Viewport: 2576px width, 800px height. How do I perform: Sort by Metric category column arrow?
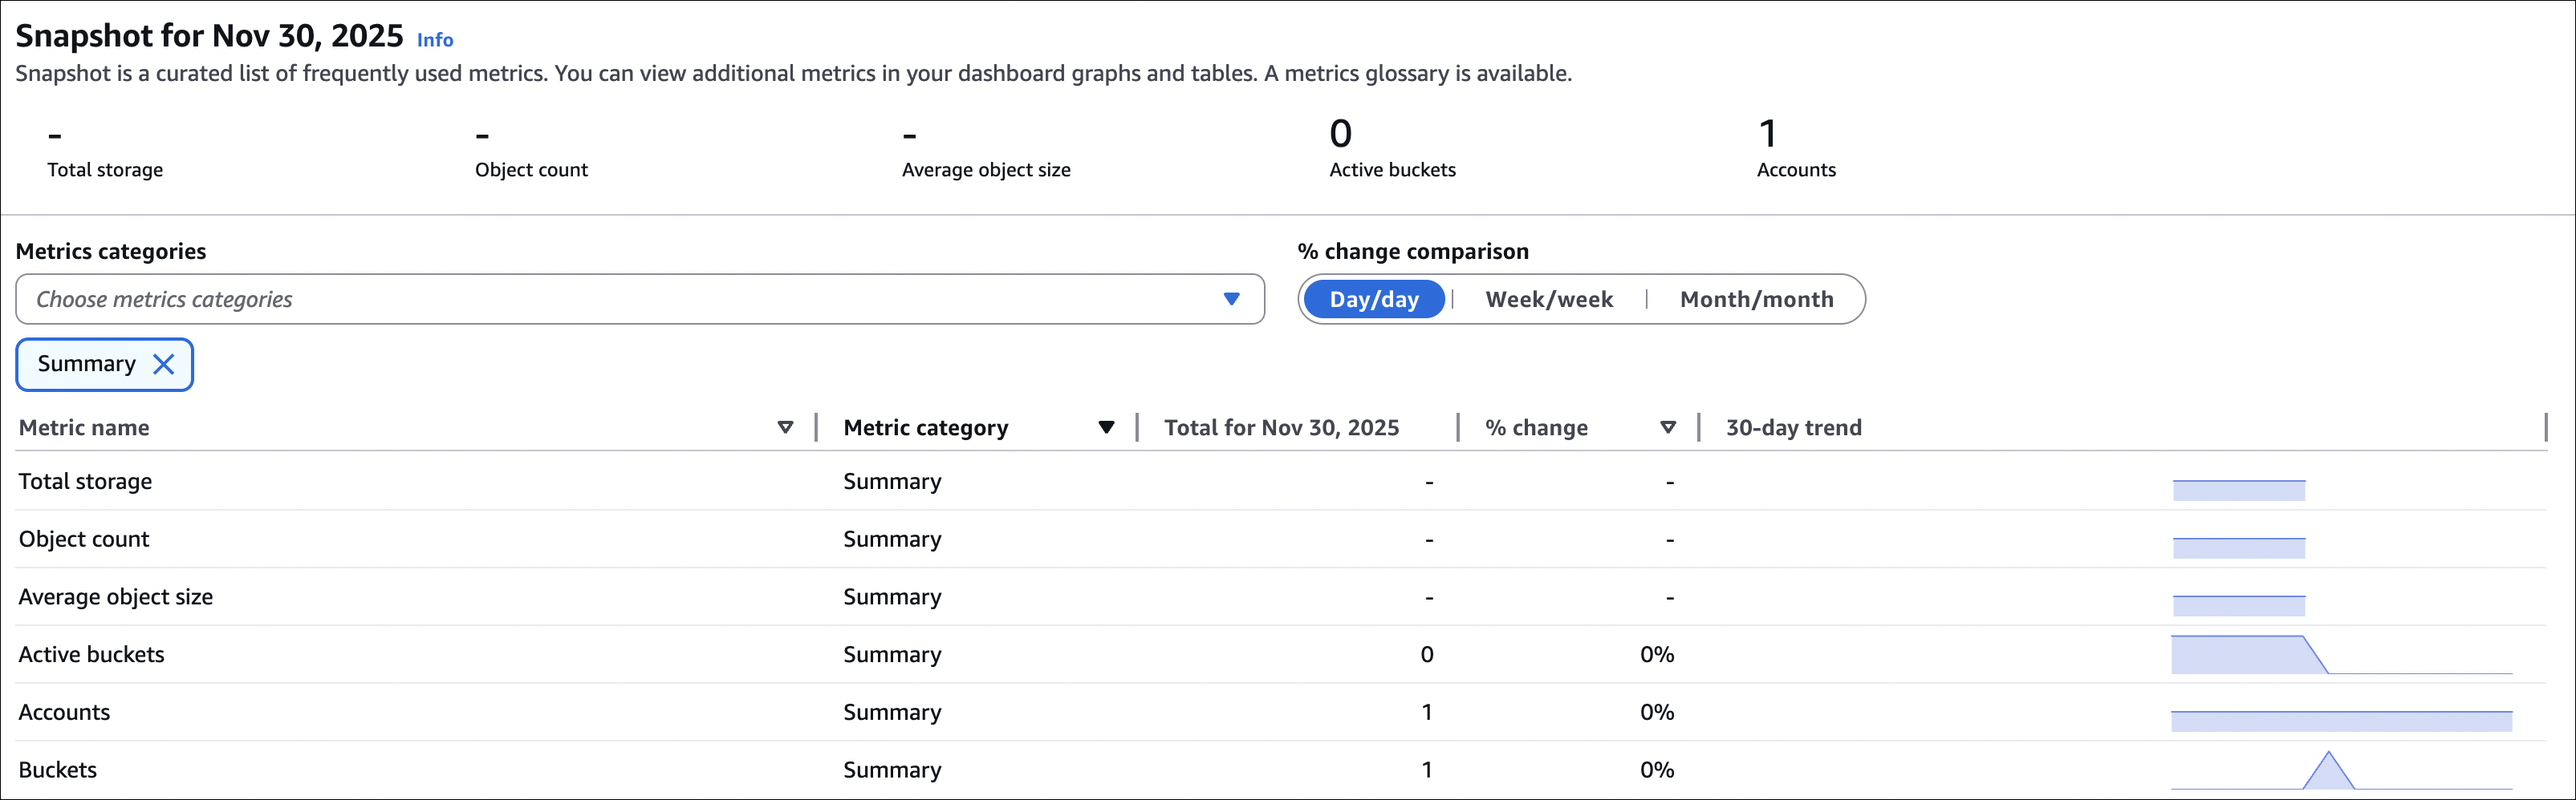click(x=1106, y=427)
